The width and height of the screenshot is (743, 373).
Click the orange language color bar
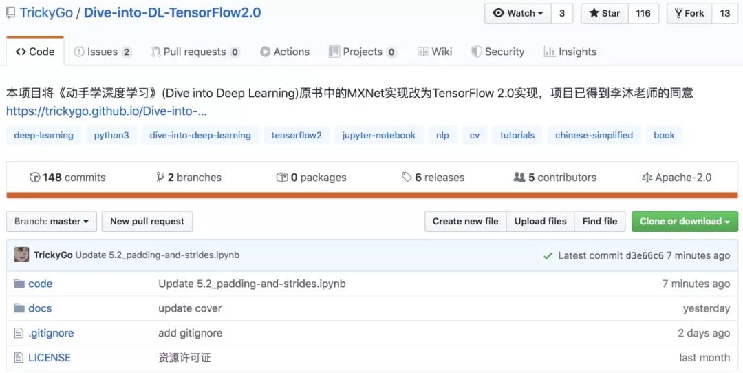371,195
